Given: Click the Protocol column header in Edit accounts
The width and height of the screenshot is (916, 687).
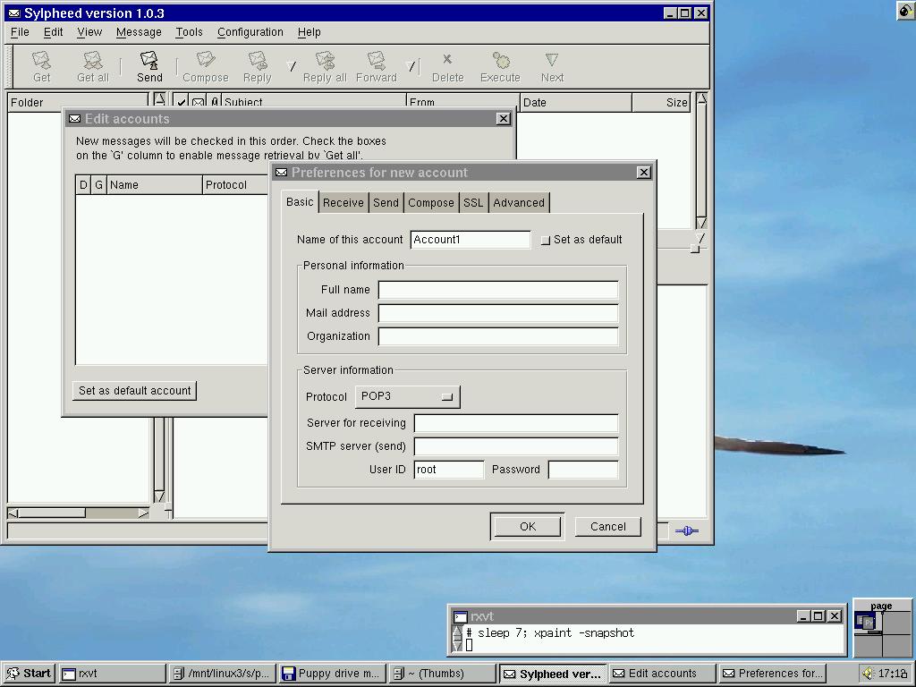Looking at the screenshot, I should coord(235,185).
